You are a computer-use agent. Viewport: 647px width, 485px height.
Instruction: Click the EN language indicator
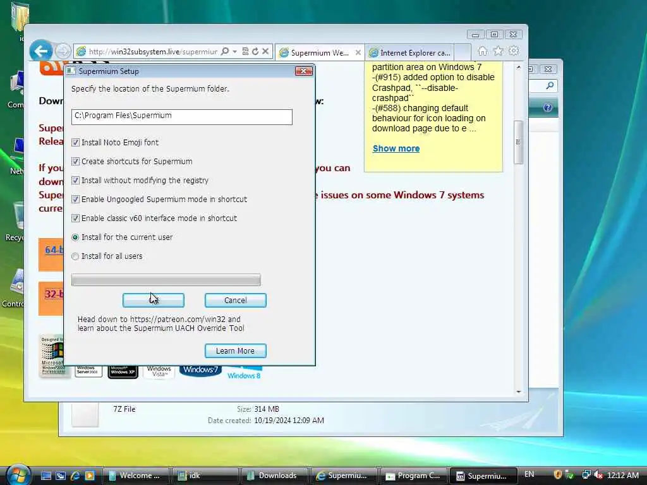529,475
